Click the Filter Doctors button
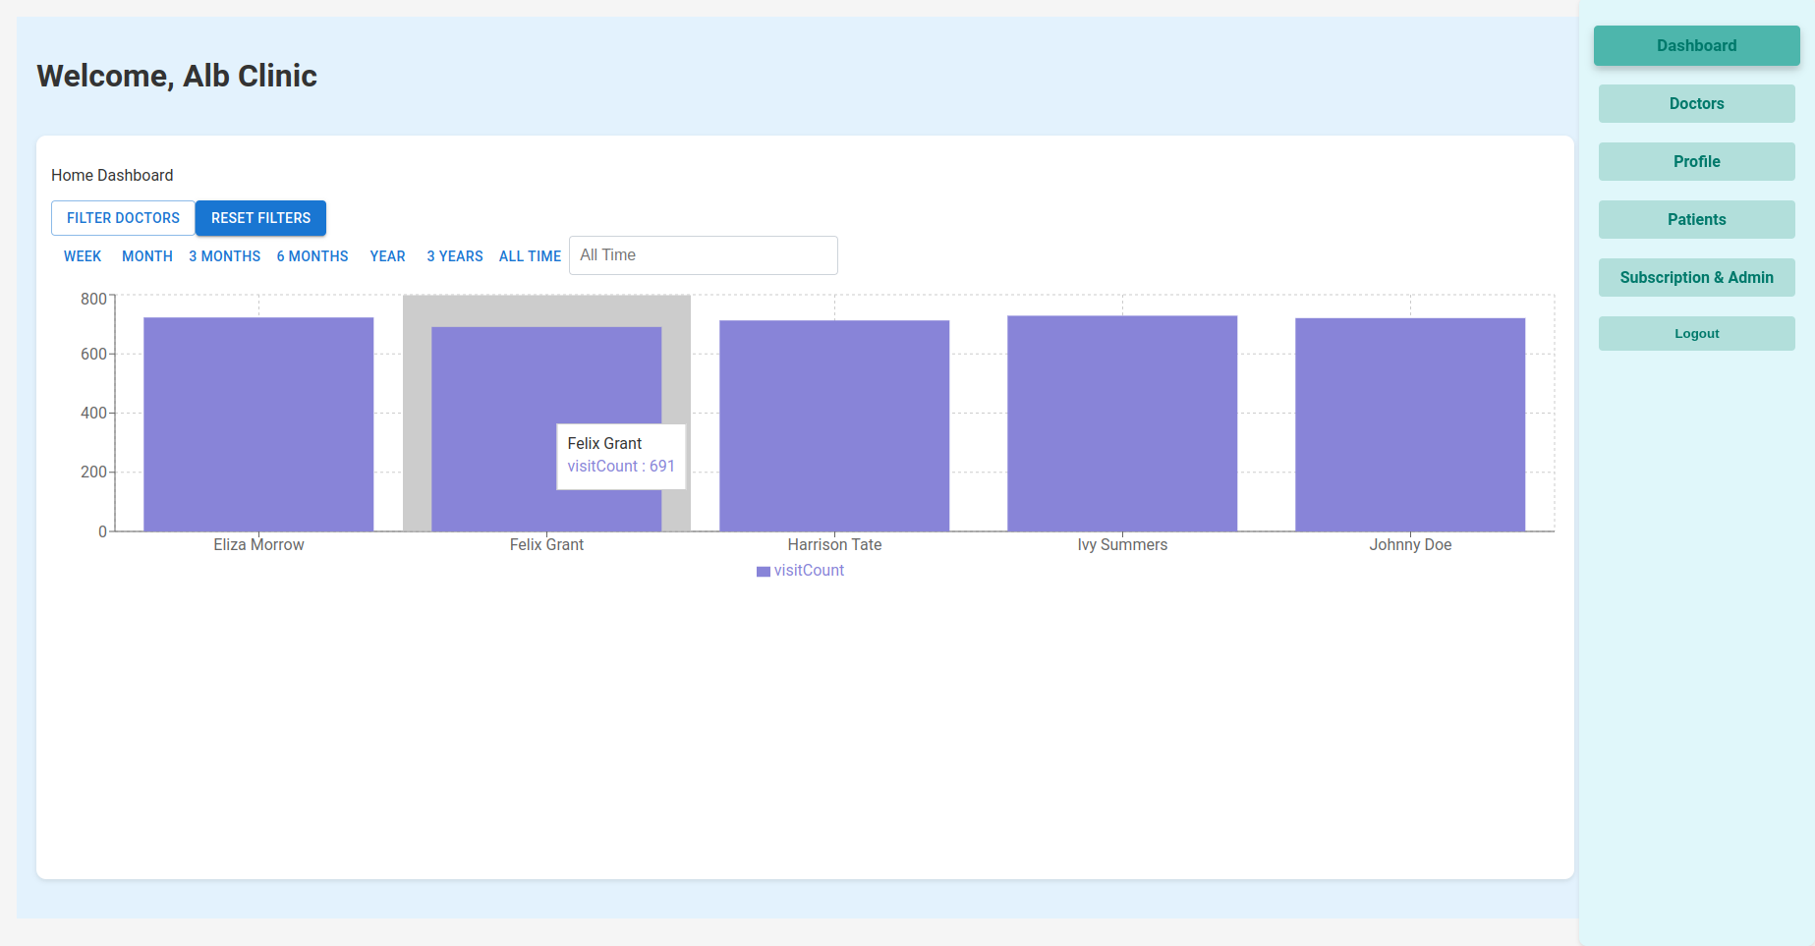This screenshot has height=946, width=1815. click(x=123, y=218)
